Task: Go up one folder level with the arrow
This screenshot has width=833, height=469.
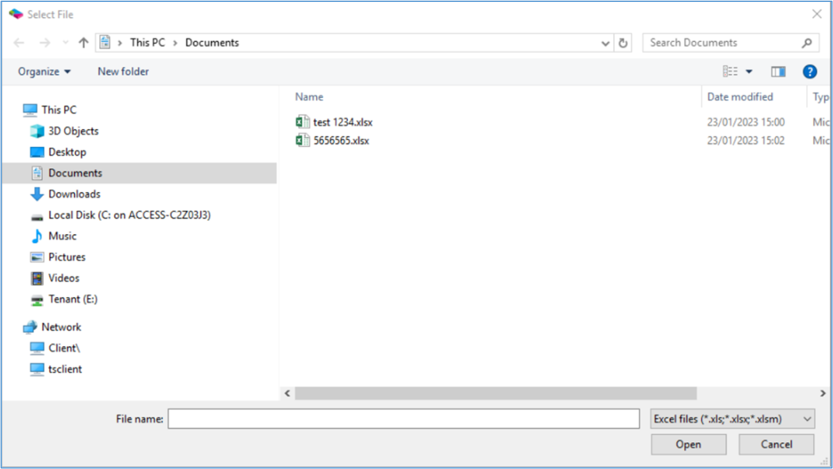Action: tap(83, 42)
